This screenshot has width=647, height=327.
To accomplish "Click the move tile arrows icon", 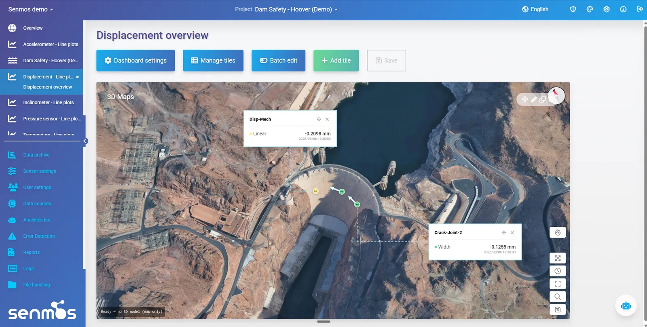I will (525, 99).
